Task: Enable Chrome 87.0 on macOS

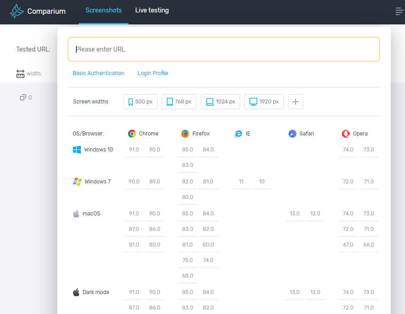Action: [134, 229]
